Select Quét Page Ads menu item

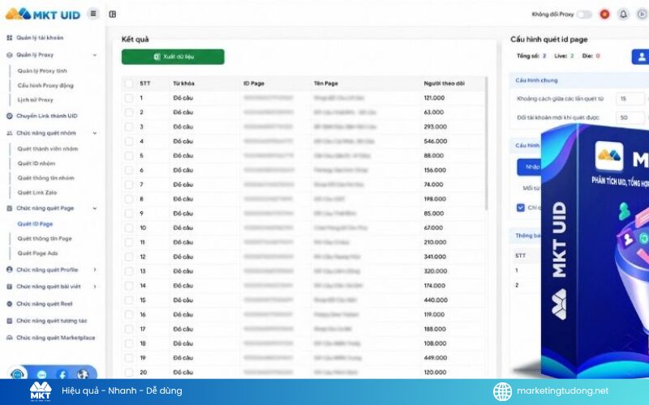(37, 254)
